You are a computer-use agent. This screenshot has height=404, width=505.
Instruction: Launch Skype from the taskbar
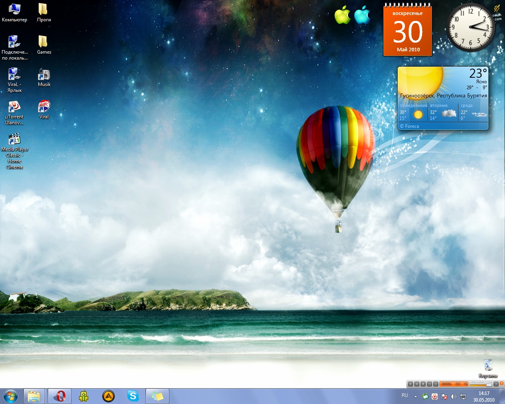[x=133, y=396]
